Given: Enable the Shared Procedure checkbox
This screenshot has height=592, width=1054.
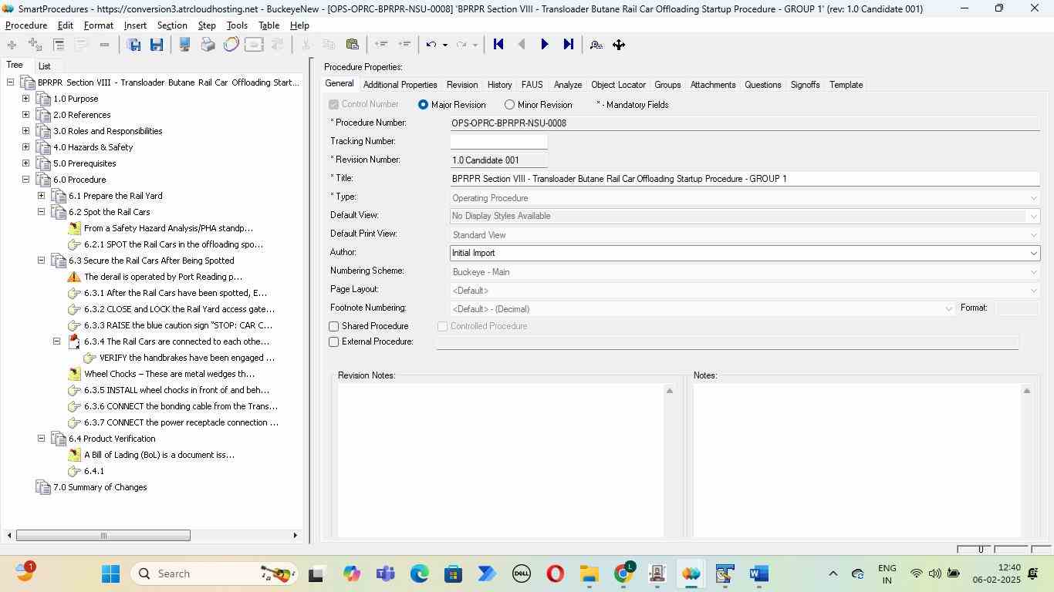Looking at the screenshot, I should click(x=334, y=327).
